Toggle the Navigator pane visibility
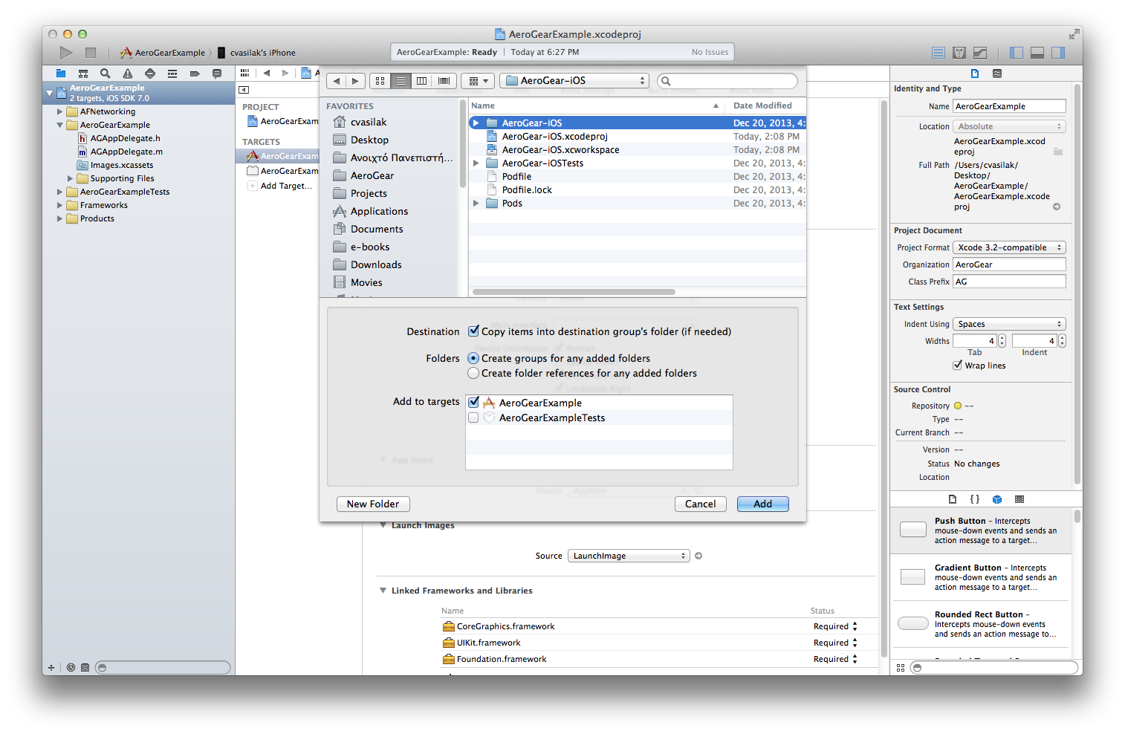1125x734 pixels. pos(1017,53)
